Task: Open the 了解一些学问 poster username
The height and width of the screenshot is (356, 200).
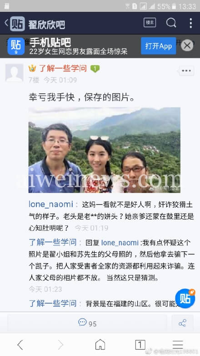Action: pos(63,68)
